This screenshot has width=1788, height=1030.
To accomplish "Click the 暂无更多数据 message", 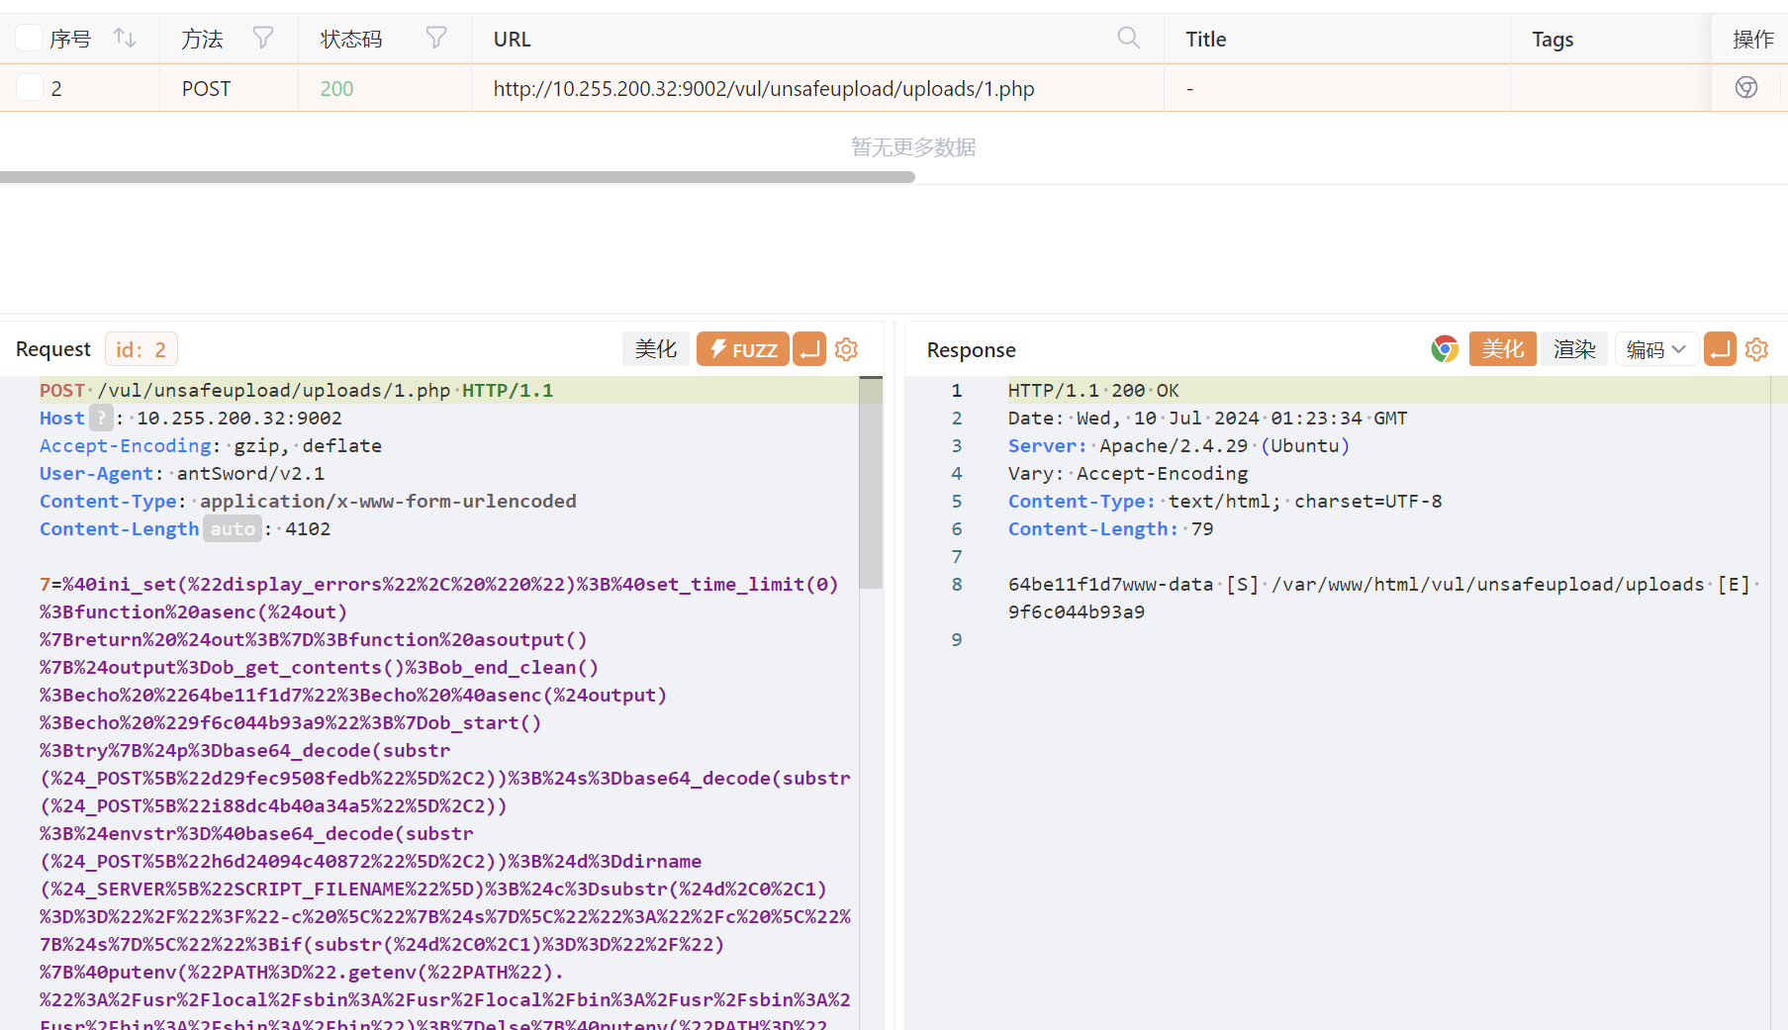I will [913, 146].
